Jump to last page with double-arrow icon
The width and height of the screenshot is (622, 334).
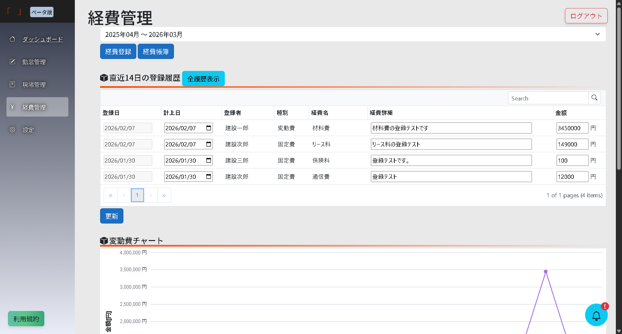[x=164, y=195]
